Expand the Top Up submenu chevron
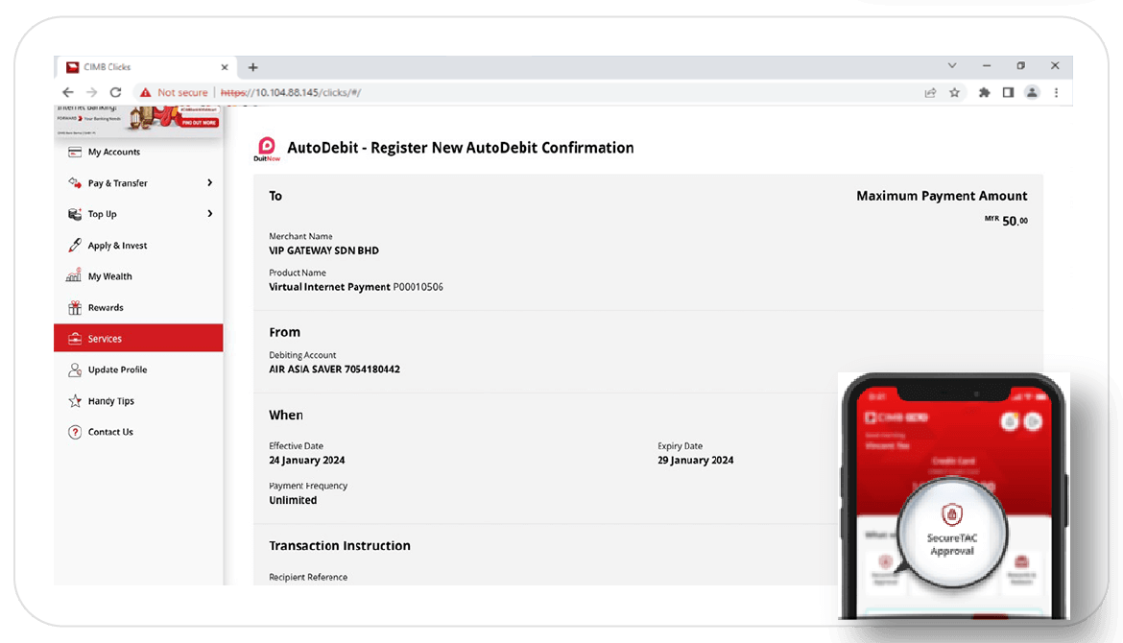The width and height of the screenshot is (1123, 643). point(209,214)
